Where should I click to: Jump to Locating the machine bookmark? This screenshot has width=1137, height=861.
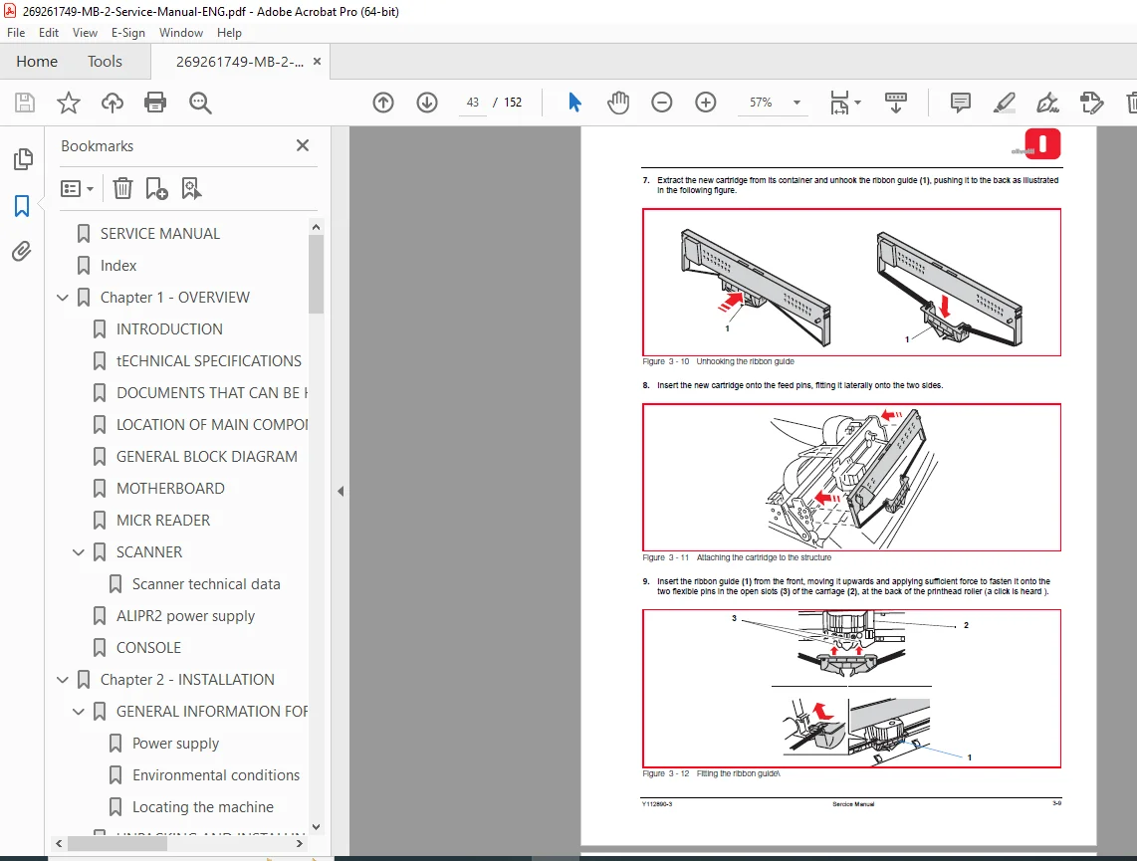202,807
